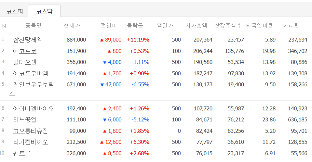Click the listed shares value 135,776
The height and width of the screenshot is (162, 312).
click(234, 51)
